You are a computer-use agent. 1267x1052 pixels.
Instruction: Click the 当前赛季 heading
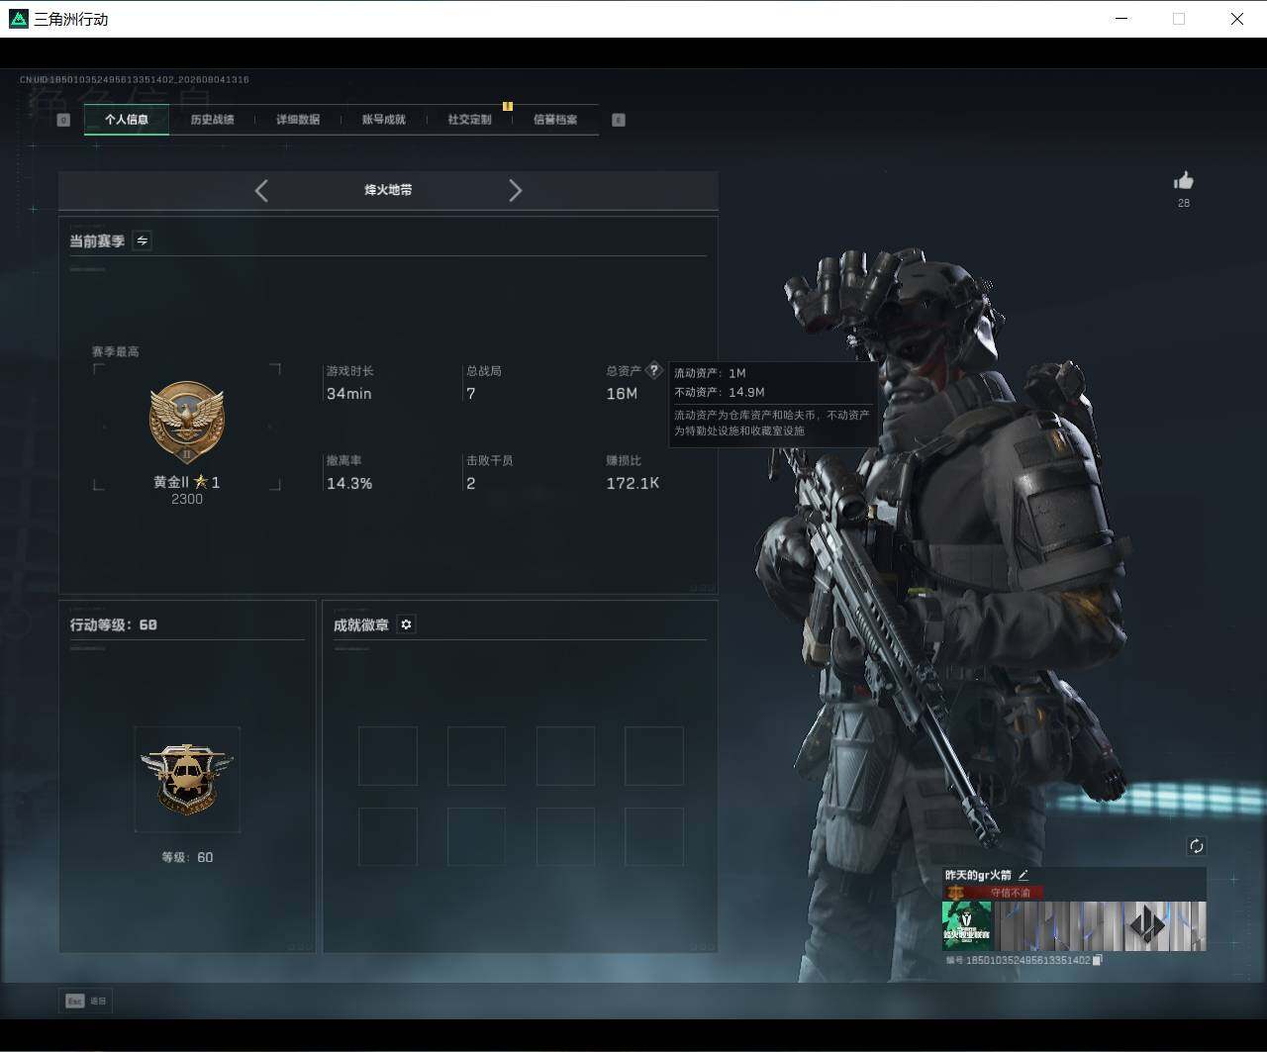pyautogui.click(x=97, y=241)
